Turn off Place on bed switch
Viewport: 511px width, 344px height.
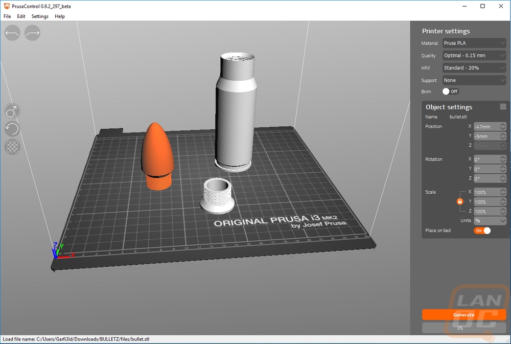482,231
